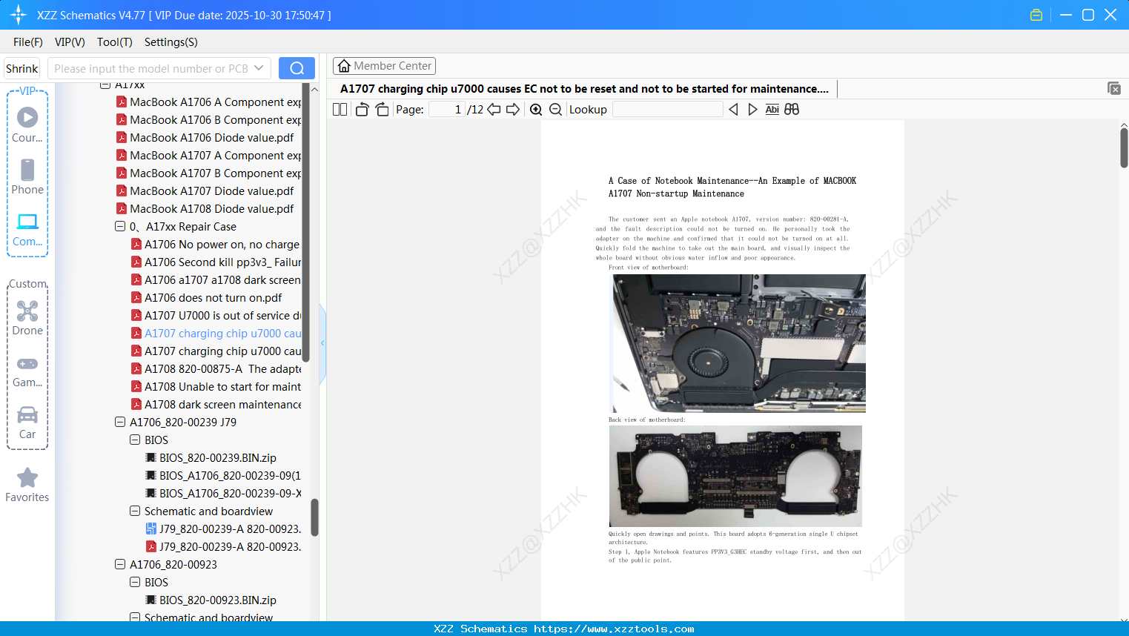
Task: Click the XZZ Schematics logo icon
Action: coord(19,15)
